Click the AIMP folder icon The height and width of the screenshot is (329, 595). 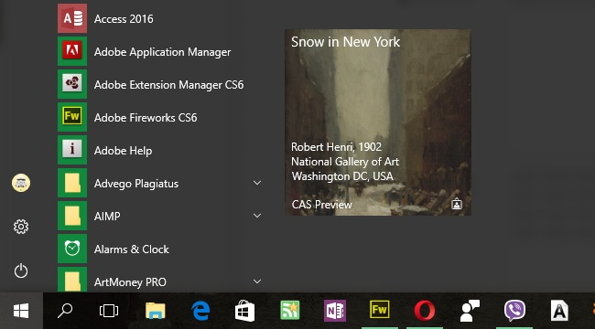click(x=72, y=216)
